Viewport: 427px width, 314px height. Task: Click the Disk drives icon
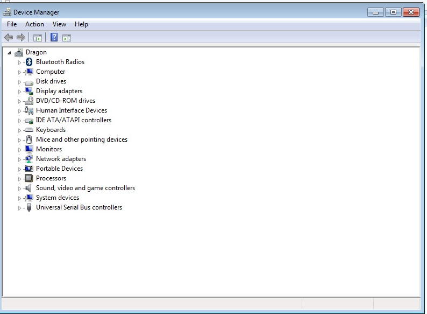point(29,82)
